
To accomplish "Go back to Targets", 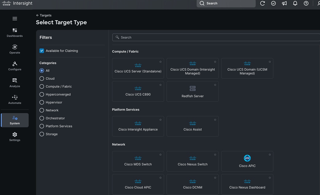I will 44,15.
